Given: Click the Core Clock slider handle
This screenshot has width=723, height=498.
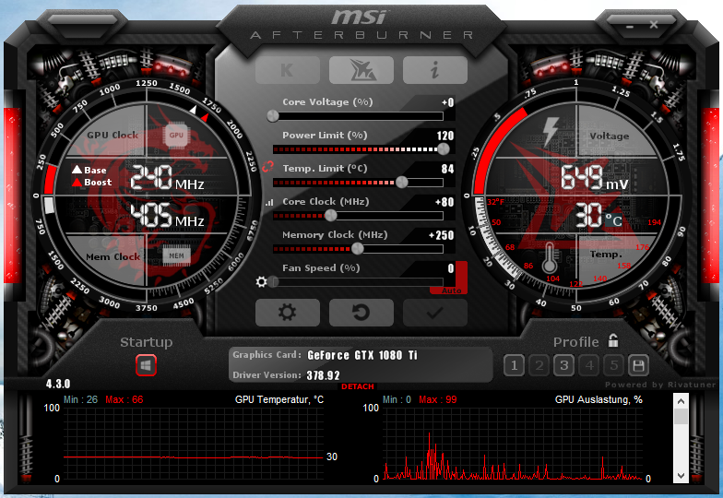Looking at the screenshot, I should [330, 216].
